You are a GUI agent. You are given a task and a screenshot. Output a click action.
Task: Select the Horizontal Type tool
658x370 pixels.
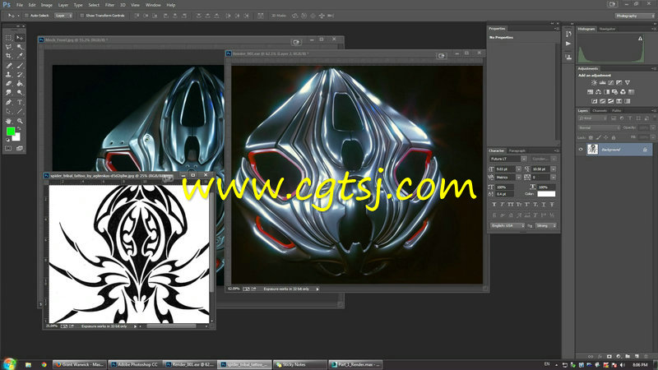tap(20, 102)
